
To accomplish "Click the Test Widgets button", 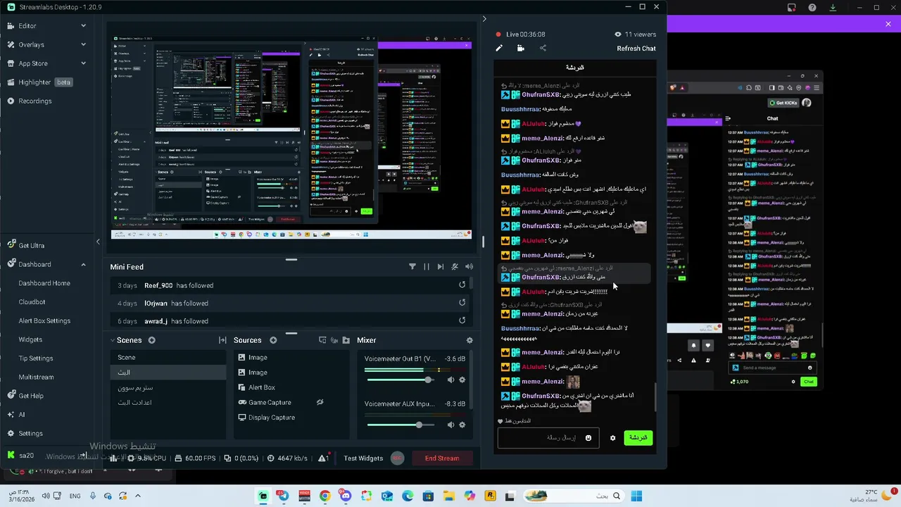I will [x=363, y=458].
